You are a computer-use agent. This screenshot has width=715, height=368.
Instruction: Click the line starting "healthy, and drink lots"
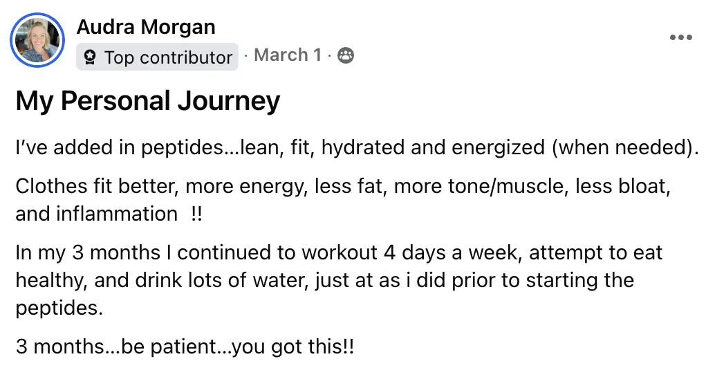tap(325, 280)
